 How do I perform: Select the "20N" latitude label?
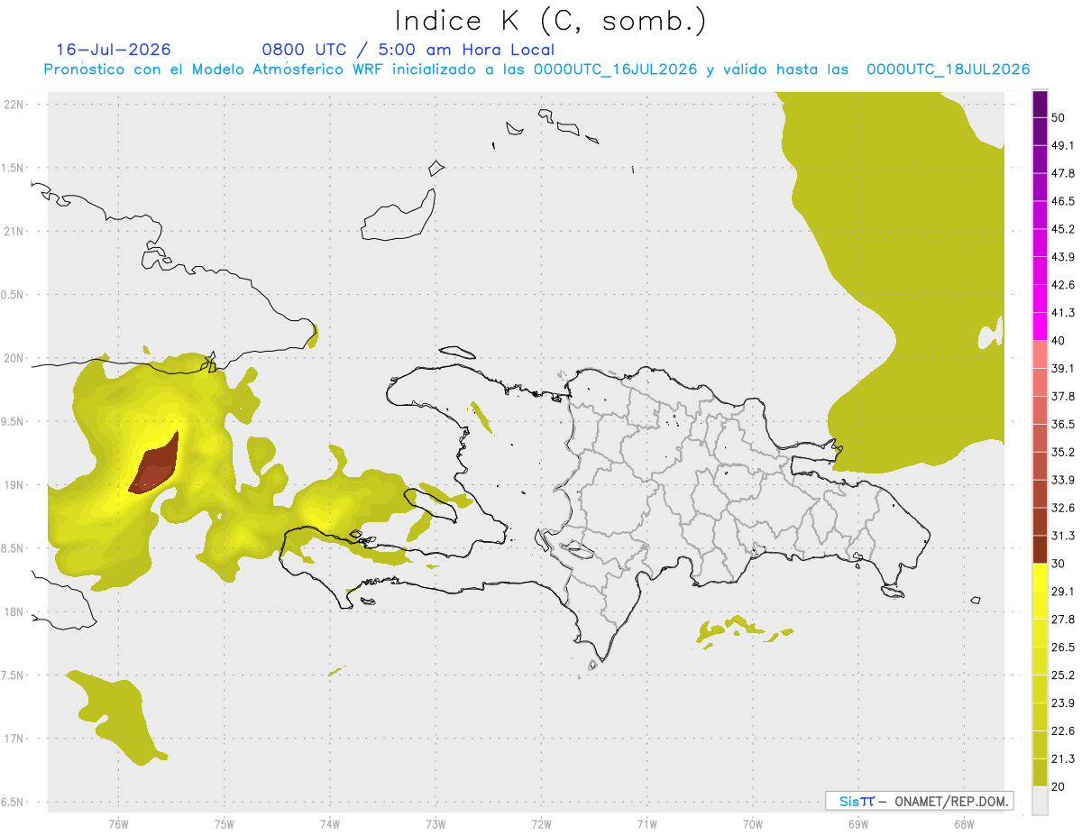(x=15, y=358)
